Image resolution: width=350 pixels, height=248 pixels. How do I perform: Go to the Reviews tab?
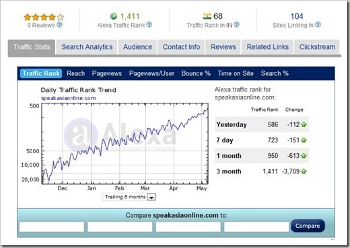tap(223, 47)
